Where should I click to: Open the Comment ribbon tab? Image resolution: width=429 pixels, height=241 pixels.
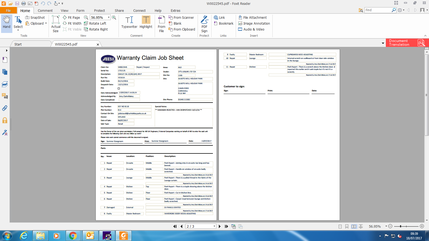45,11
